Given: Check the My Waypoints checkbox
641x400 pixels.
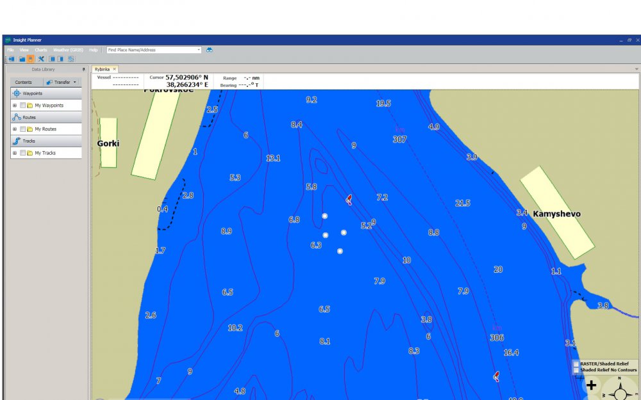Looking at the screenshot, I should pos(22,106).
